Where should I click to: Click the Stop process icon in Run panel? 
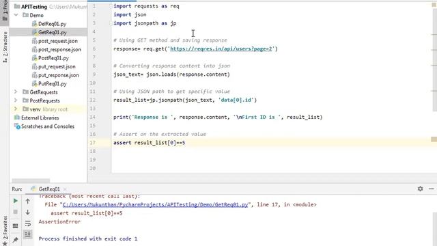16,213
